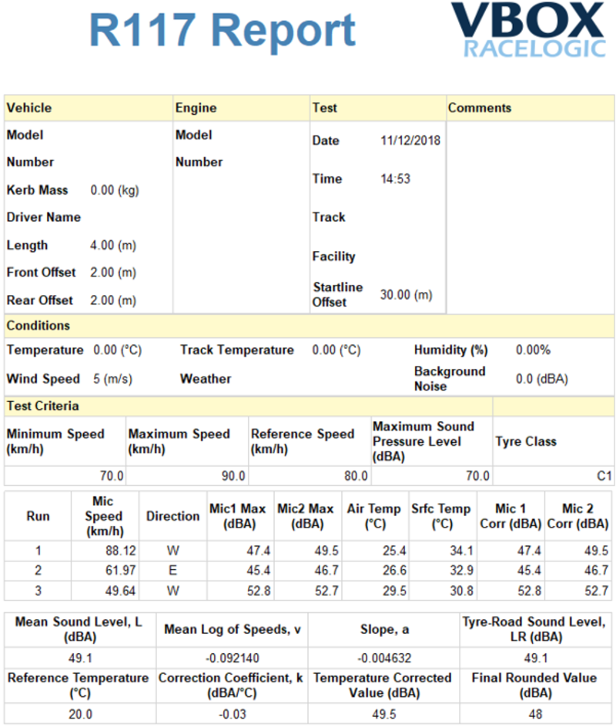The width and height of the screenshot is (616, 727).
Task: Click the Slope value -0.004632
Action: [x=385, y=658]
